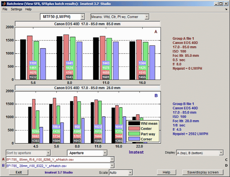Screen dimensions: 230x177
Task: Open the Aperture dropdown
Action: pos(105,153)
